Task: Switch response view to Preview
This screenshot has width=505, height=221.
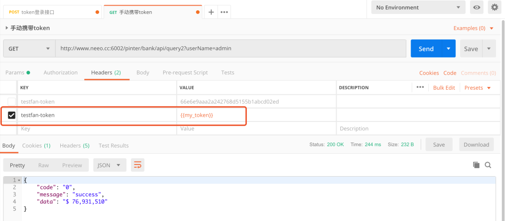Action: [x=72, y=165]
